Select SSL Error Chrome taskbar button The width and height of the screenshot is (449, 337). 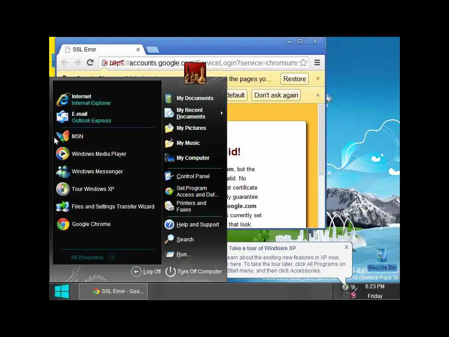114,291
